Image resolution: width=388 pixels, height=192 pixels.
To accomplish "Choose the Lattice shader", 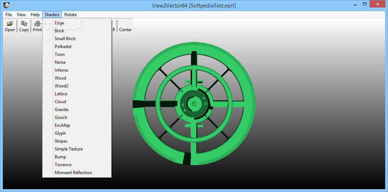I will tap(77, 94).
